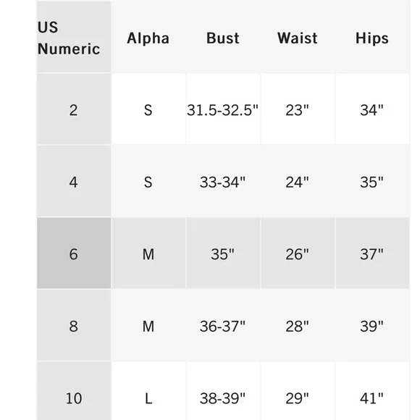
Task: Select US Numeric size 10 cell
Action: pos(74,391)
